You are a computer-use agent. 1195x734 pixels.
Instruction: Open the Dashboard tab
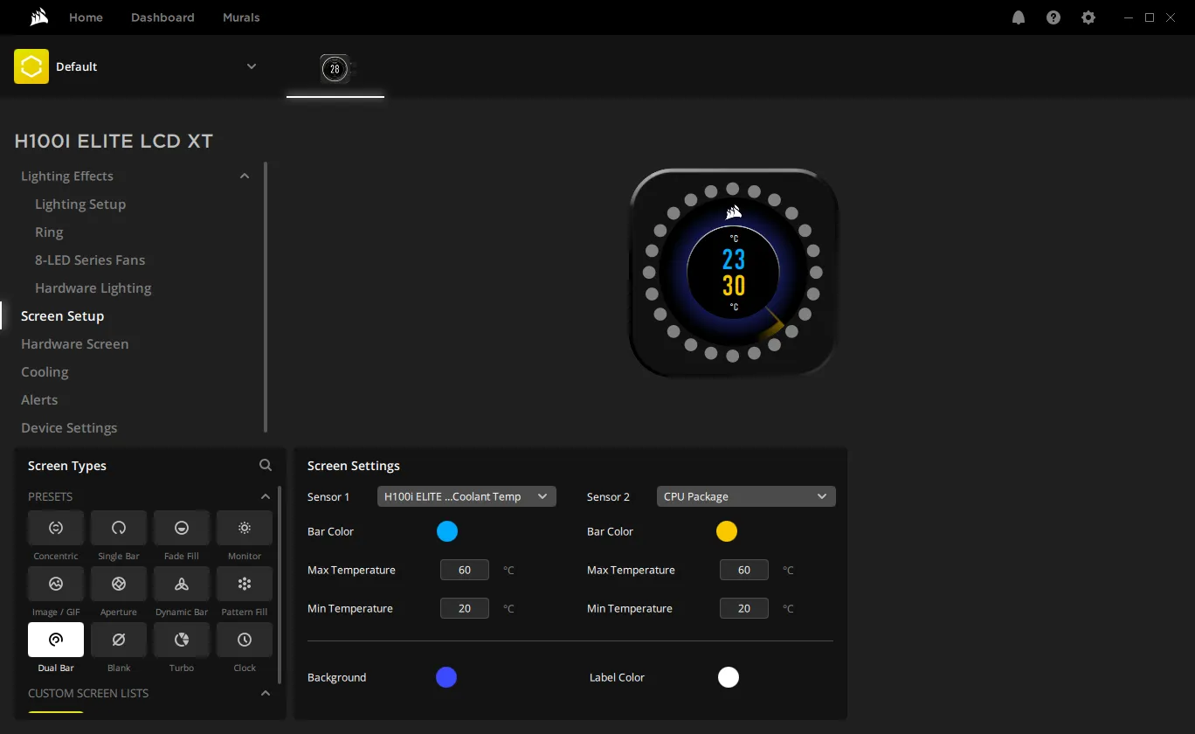point(162,17)
